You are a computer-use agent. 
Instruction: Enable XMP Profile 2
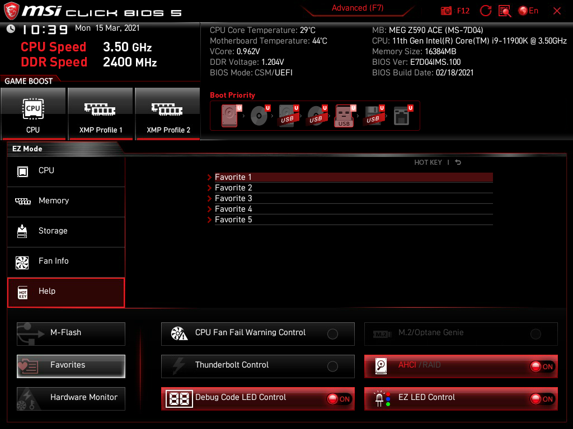click(x=168, y=113)
